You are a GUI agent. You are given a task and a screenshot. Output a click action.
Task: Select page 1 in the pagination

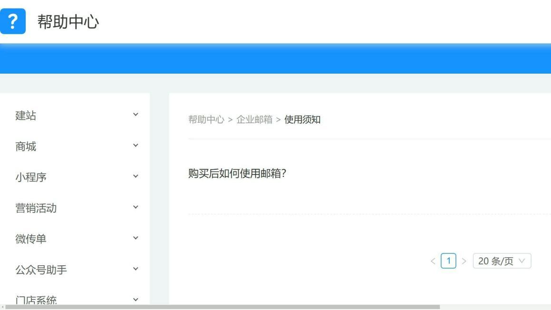[x=447, y=260]
